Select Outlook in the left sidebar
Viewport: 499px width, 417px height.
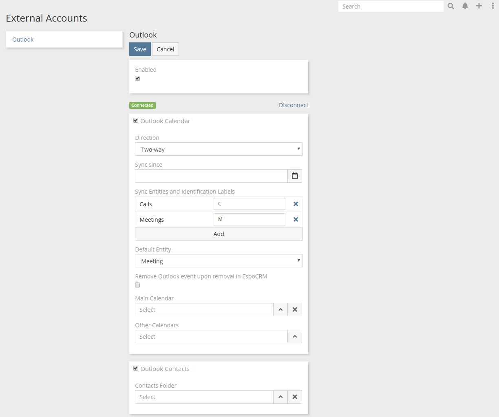pos(23,40)
